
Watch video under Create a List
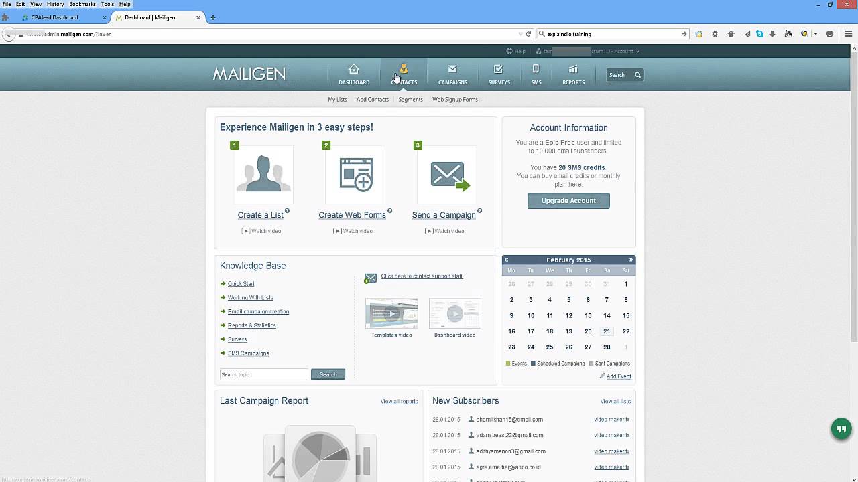pos(261,231)
